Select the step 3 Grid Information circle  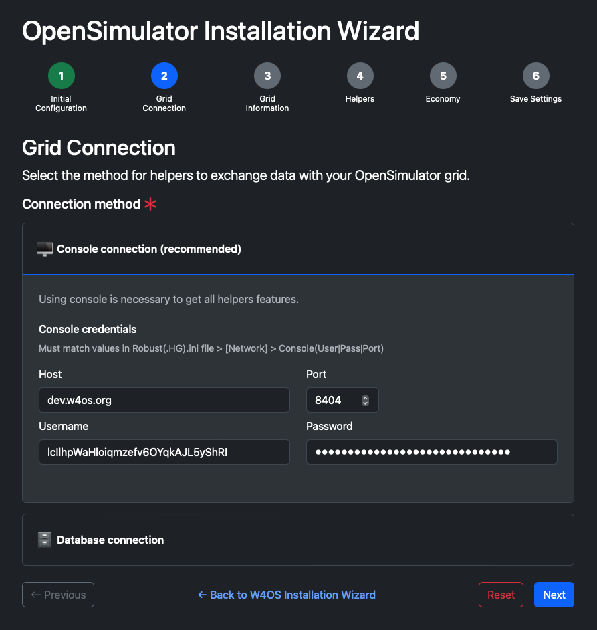point(267,76)
